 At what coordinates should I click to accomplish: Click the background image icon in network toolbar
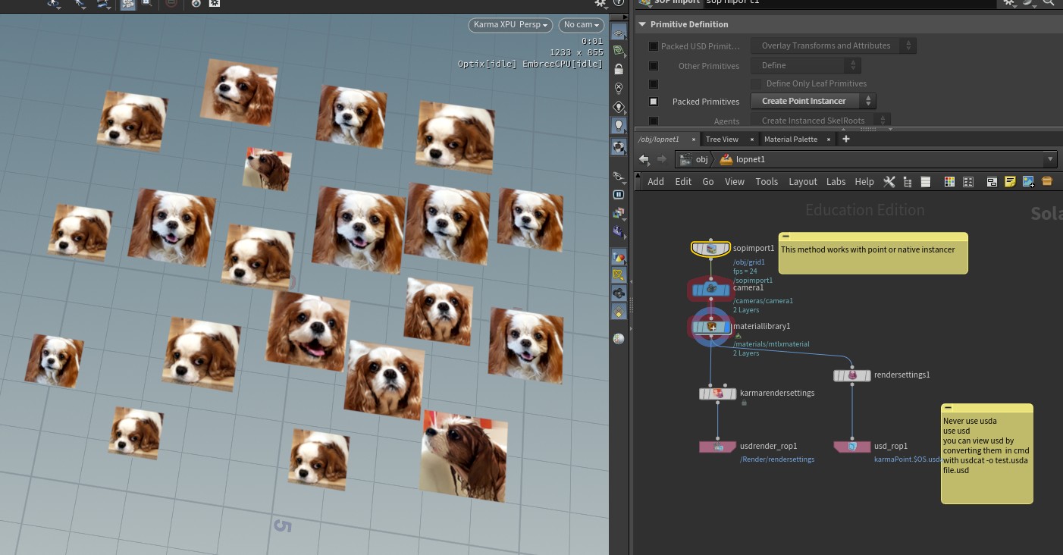pyautogui.click(x=1028, y=182)
